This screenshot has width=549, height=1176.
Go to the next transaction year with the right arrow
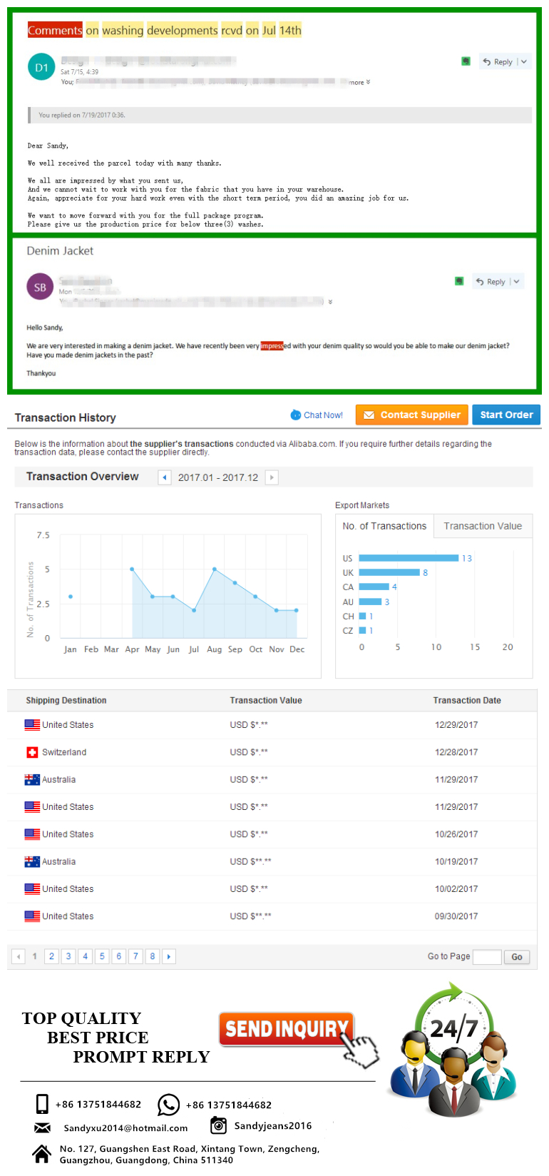[272, 477]
